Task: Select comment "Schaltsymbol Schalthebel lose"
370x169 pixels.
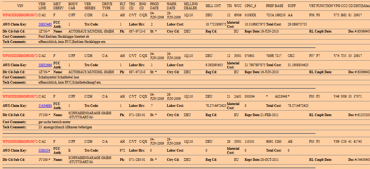Action: tap(59, 77)
